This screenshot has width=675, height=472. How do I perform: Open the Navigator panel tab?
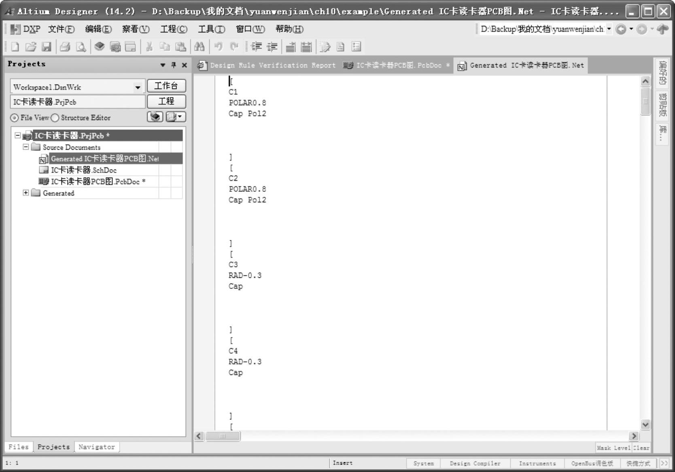97,447
